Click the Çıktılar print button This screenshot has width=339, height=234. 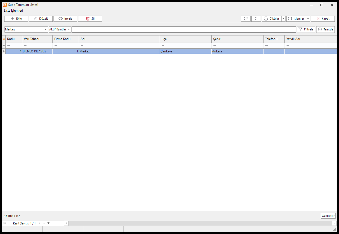pos(271,19)
